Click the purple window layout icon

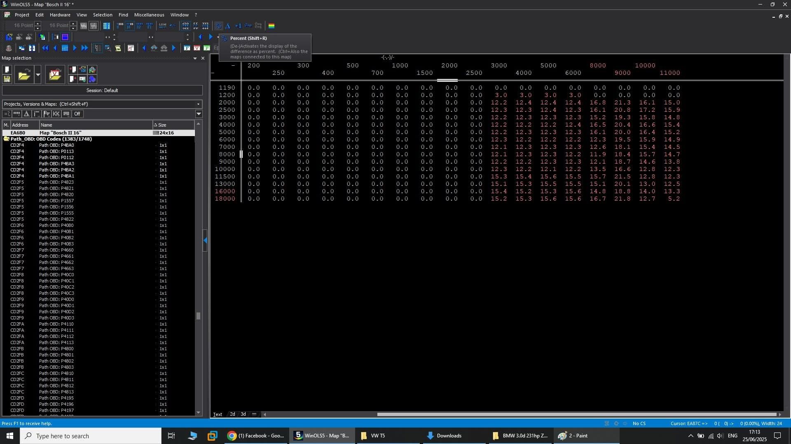tap(65, 37)
